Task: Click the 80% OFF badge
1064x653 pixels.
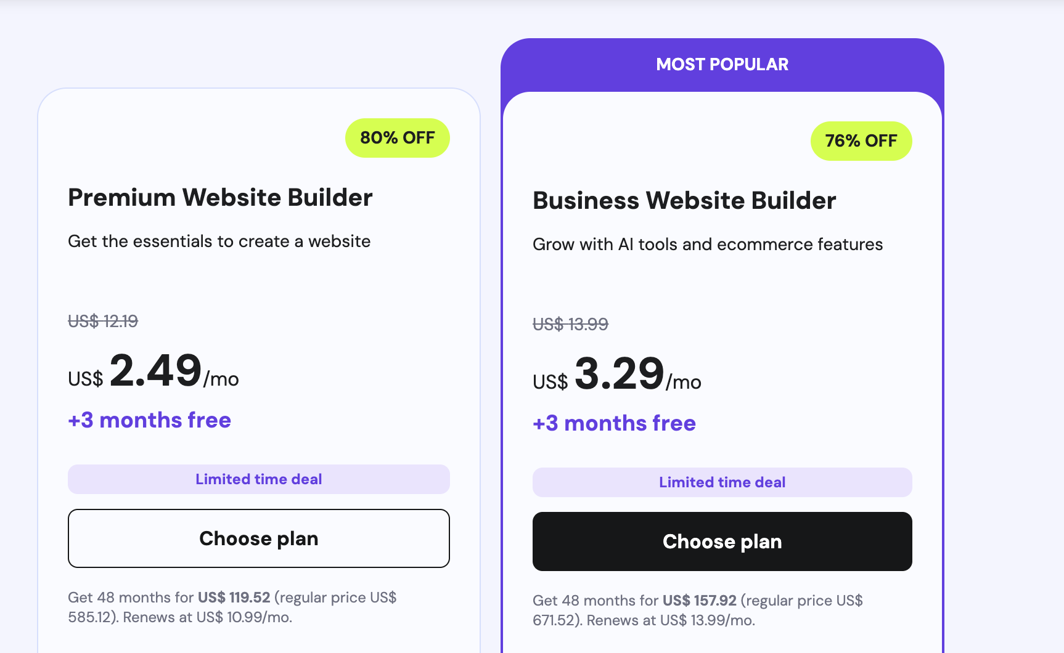Action: tap(397, 137)
